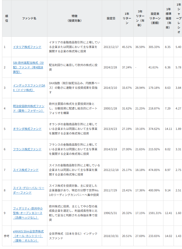Click the スイス株式ファンド link
Image resolution: width=182 pixels, height=249 pixels.
(26, 170)
